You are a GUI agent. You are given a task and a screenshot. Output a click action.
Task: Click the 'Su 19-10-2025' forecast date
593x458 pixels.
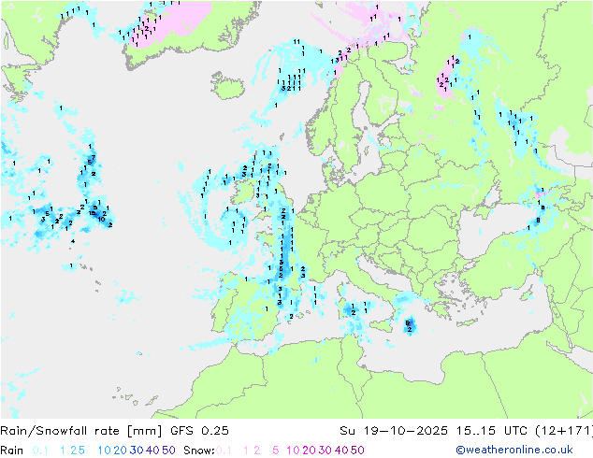click(x=394, y=430)
